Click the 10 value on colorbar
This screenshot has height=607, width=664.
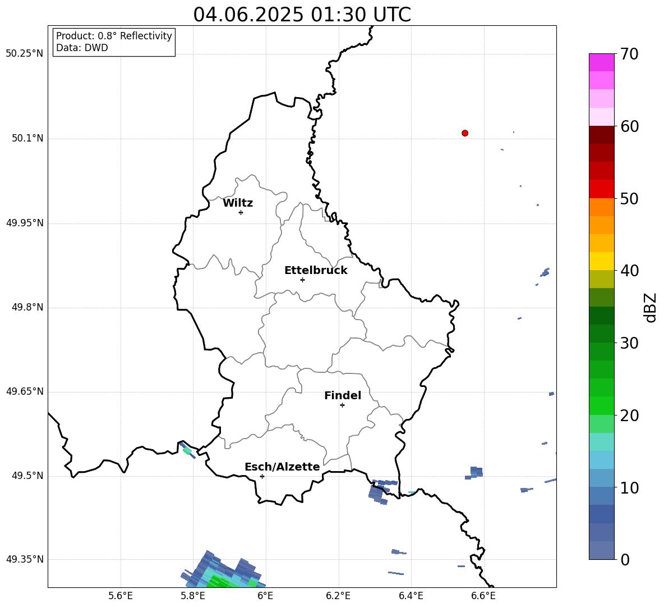[x=629, y=488]
